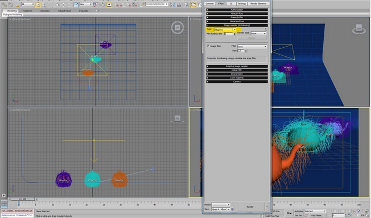Open the Filter Area dropdown
The image size is (371, 218).
(x=252, y=47)
